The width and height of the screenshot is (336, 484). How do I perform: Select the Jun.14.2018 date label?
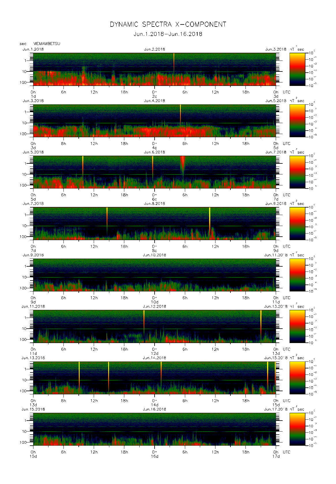point(155,358)
